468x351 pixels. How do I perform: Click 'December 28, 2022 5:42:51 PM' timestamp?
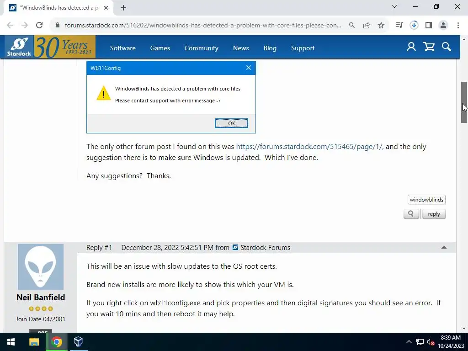167,247
